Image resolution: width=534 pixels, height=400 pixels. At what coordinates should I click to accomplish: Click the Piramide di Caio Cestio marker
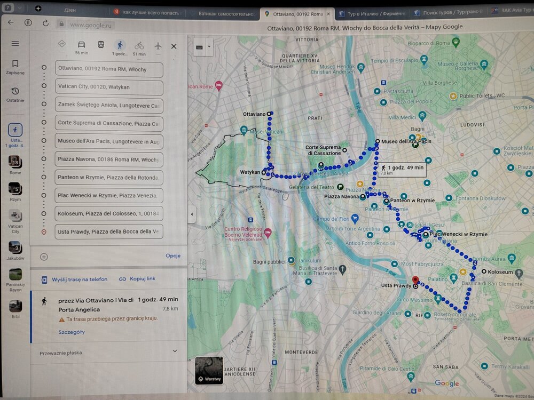pyautogui.click(x=411, y=377)
